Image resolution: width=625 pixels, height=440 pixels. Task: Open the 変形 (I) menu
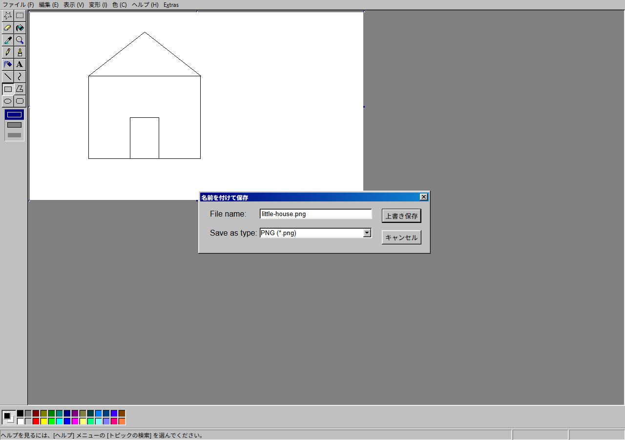point(98,5)
